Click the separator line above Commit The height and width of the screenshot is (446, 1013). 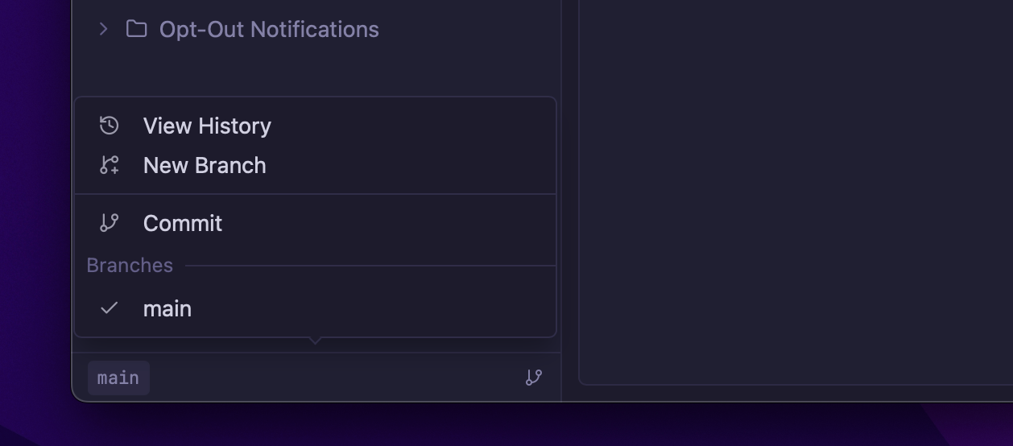[315, 194]
